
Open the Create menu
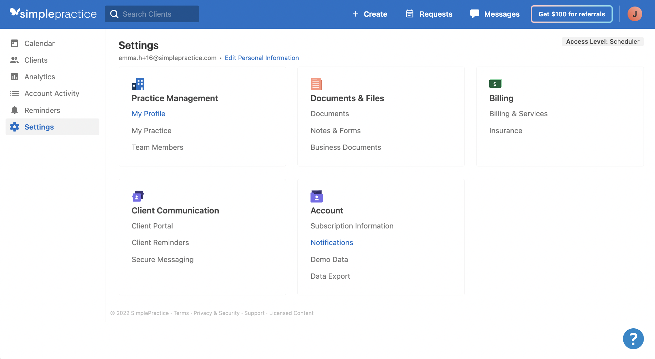click(370, 14)
